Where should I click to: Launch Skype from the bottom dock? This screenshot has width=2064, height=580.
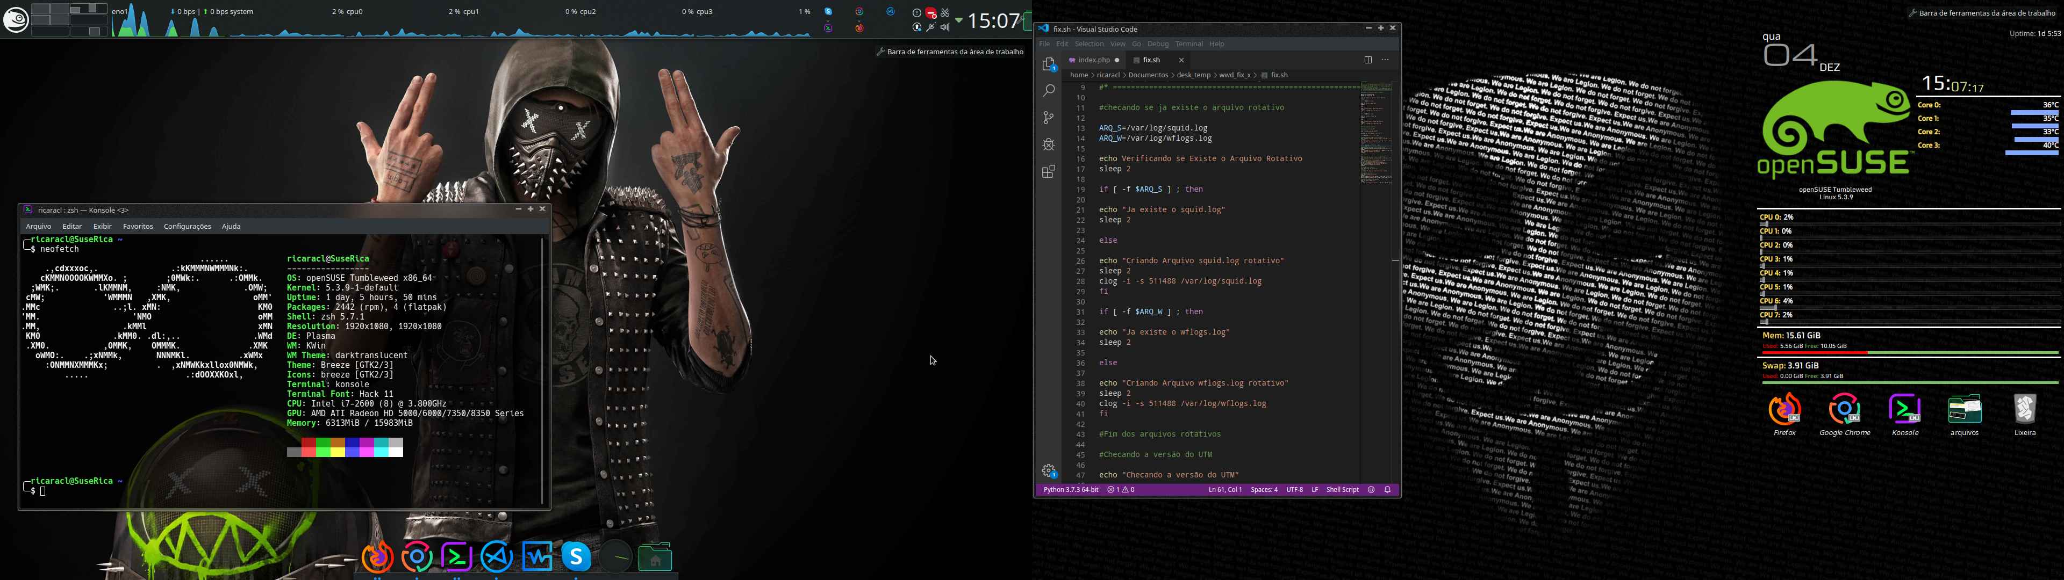click(576, 557)
